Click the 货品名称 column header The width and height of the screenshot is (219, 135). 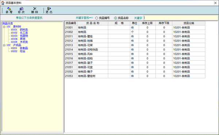pos(93,23)
